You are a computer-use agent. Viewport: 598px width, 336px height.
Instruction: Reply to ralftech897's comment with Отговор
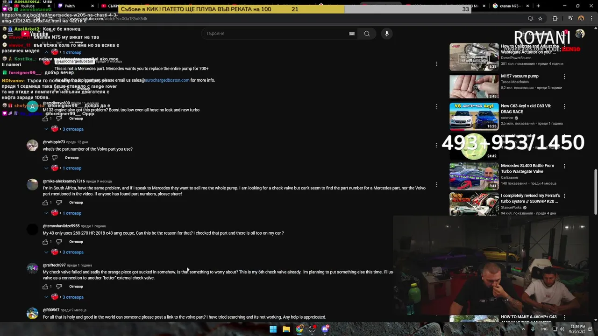coord(76,287)
